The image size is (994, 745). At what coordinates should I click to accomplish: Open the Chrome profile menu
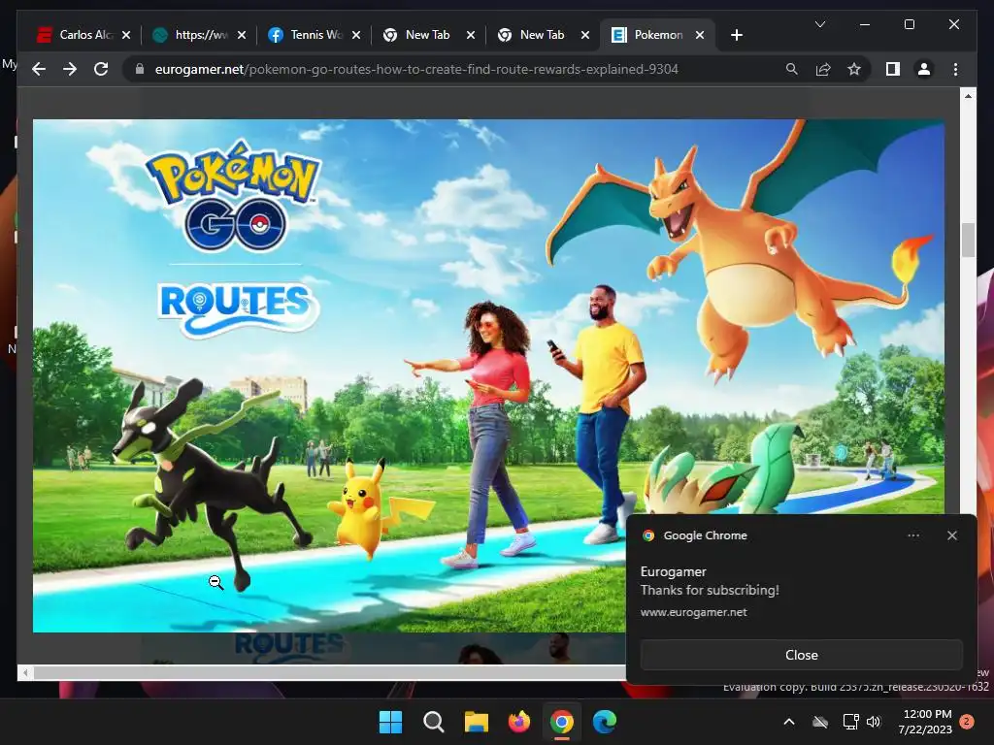924,69
